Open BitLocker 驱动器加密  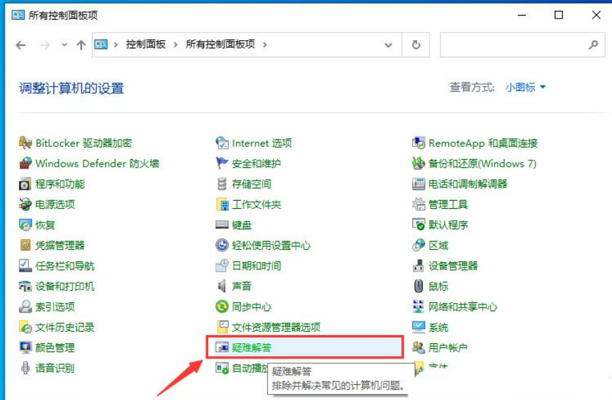(x=82, y=143)
